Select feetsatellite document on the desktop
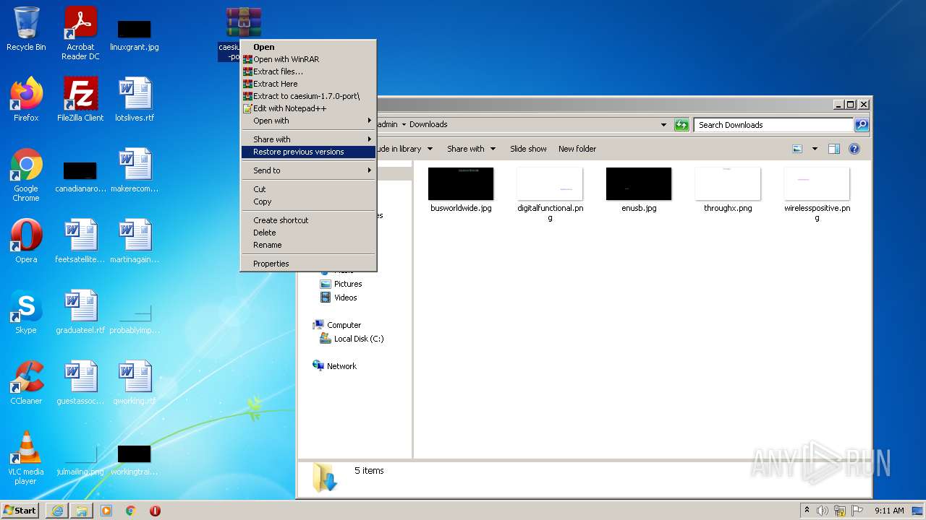Screen dimensions: 926x520 [80, 241]
